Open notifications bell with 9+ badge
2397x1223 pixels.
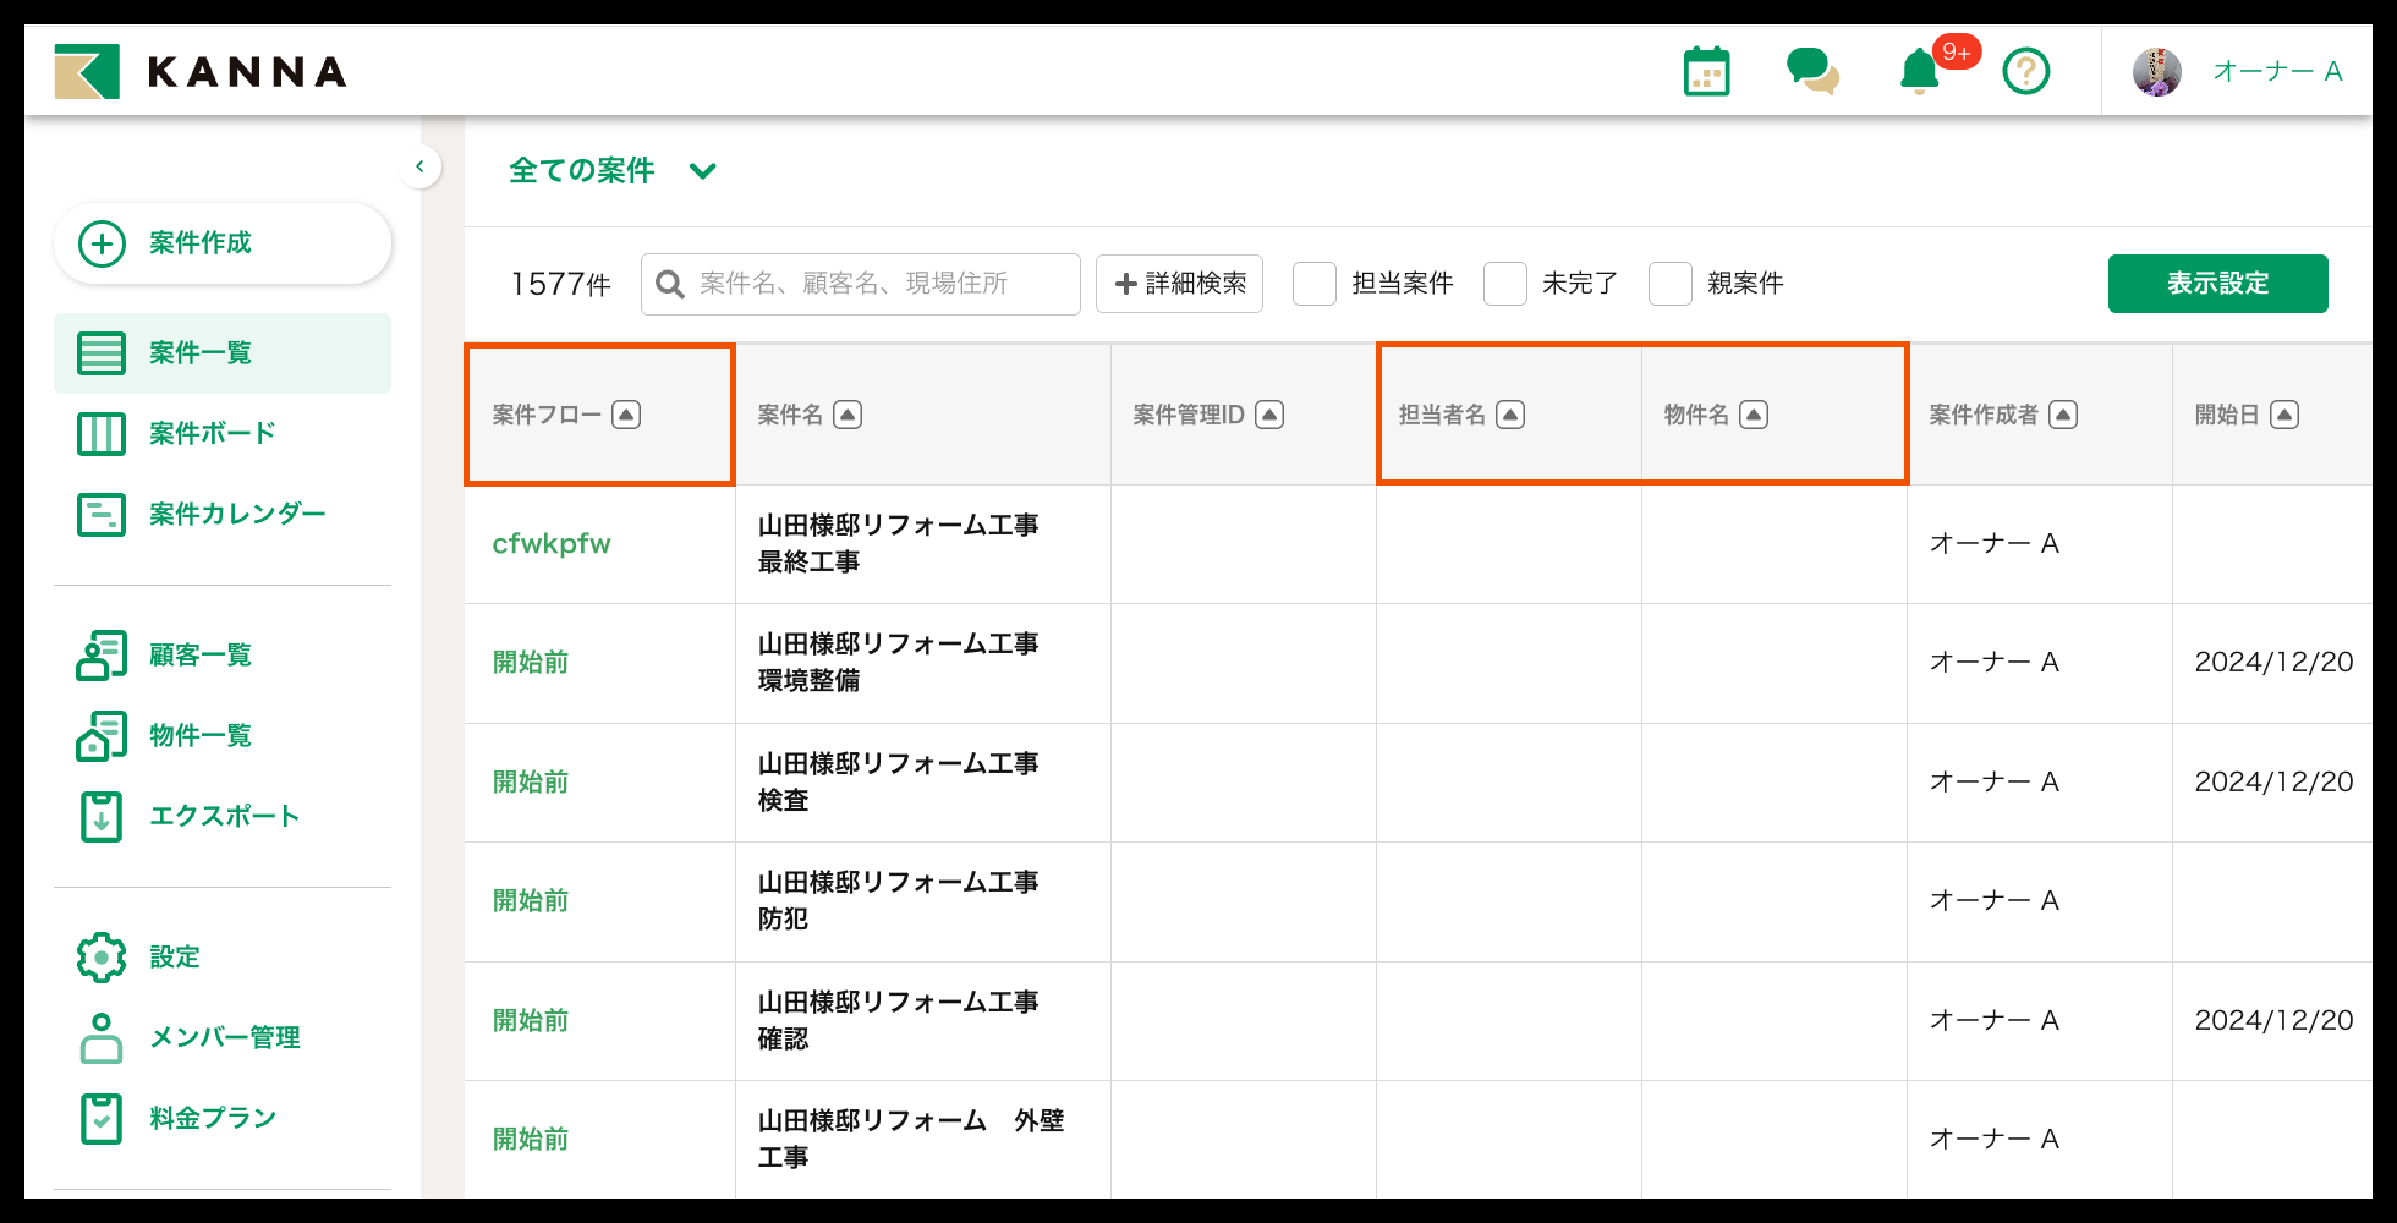tap(1919, 72)
